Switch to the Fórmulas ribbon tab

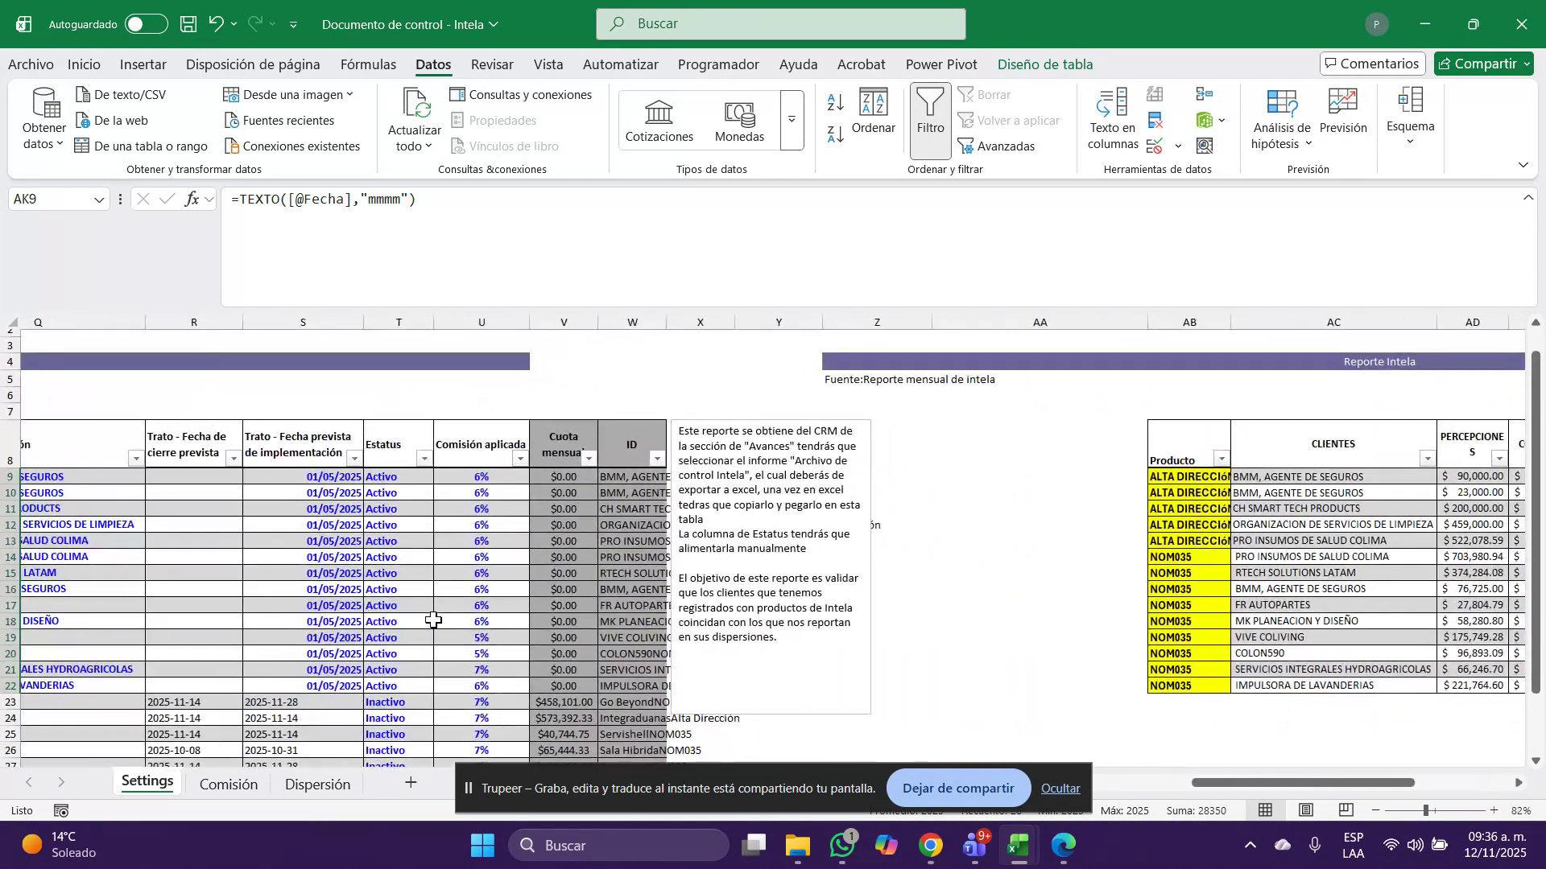click(368, 64)
